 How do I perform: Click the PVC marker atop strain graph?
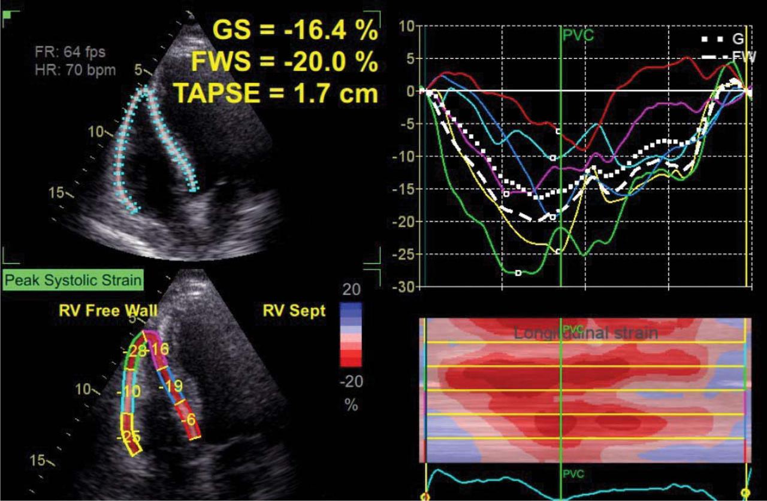click(578, 34)
